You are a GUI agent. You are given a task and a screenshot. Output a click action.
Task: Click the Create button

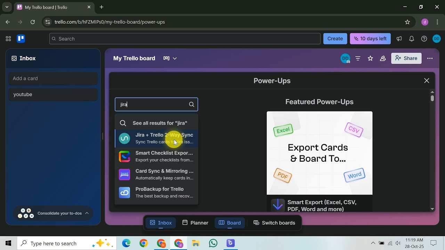(x=335, y=39)
